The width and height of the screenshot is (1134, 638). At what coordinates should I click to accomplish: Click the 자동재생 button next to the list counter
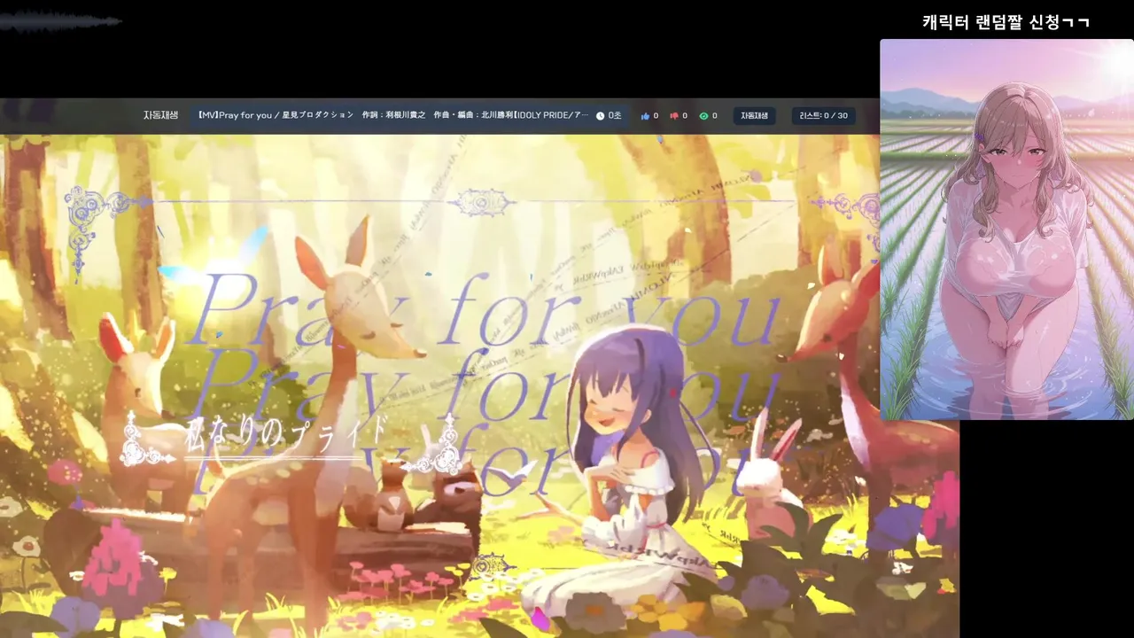[754, 116]
